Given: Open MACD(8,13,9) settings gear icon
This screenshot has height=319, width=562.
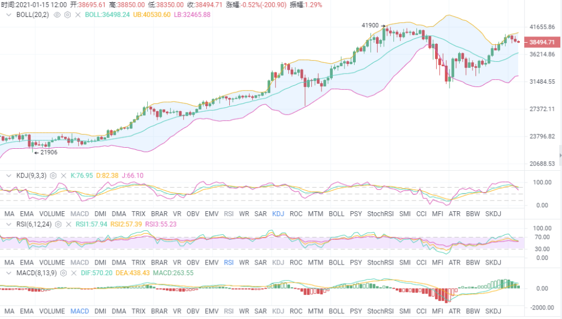Looking at the screenshot, I should pos(64,273).
